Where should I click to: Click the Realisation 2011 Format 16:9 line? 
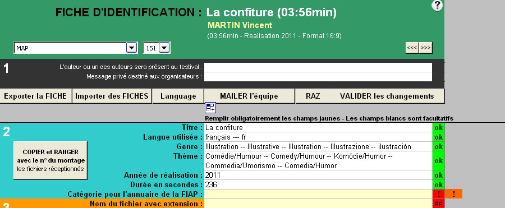click(x=274, y=36)
